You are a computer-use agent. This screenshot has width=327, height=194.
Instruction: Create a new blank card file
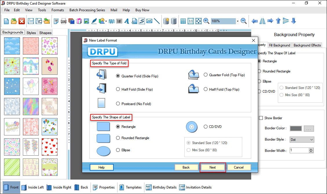tap(6, 21)
